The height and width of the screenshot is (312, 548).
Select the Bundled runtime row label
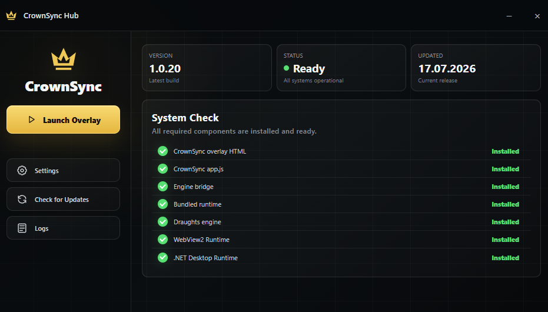coord(197,204)
